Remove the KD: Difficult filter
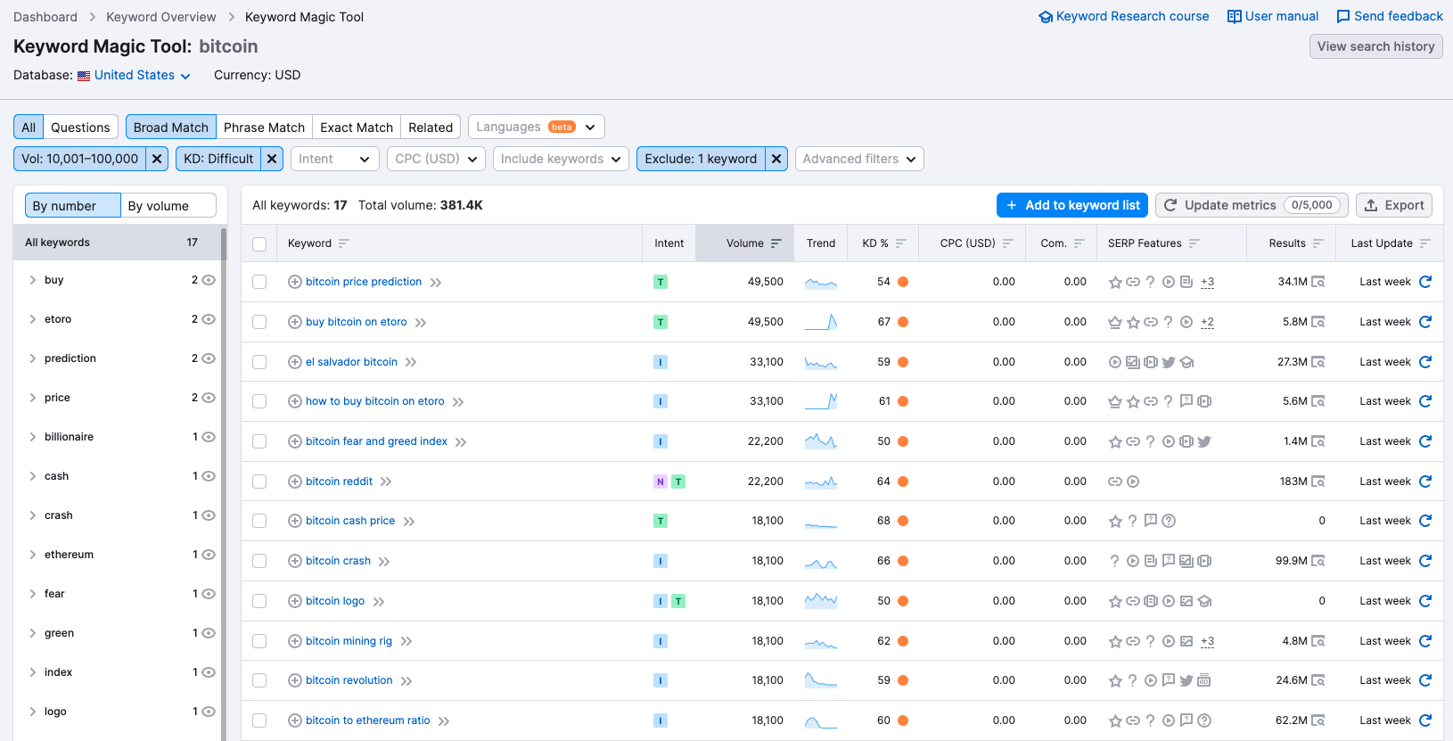This screenshot has height=741, width=1453. pyautogui.click(x=273, y=159)
